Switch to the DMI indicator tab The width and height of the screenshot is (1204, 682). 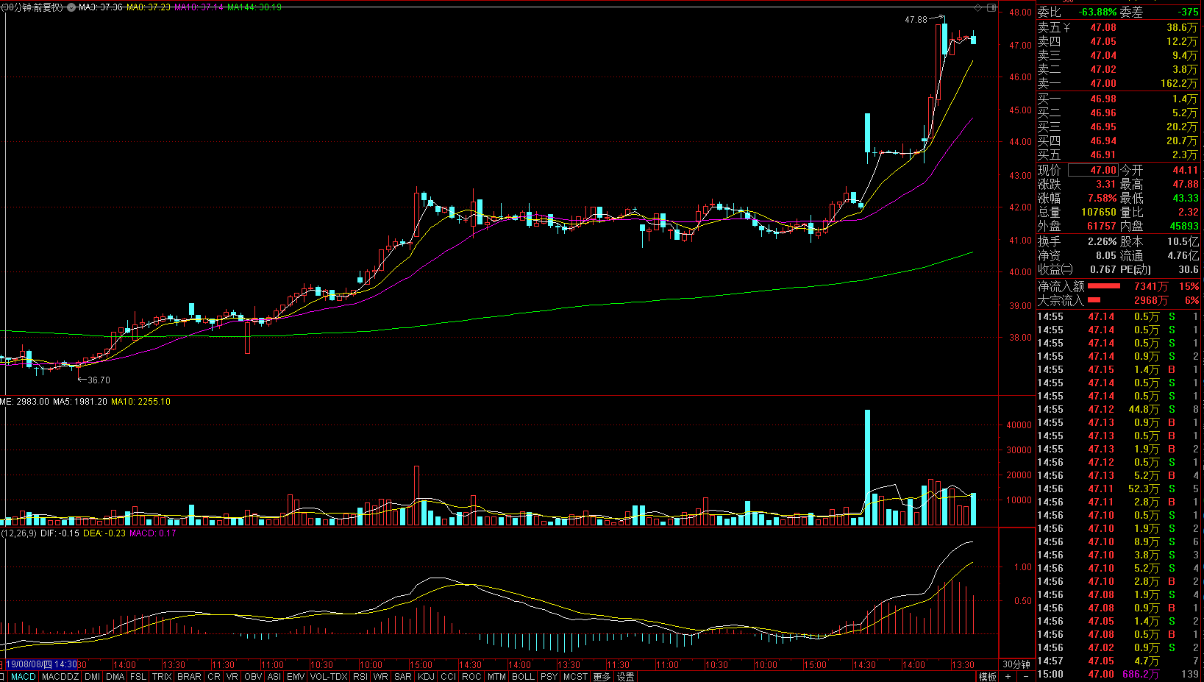click(93, 677)
